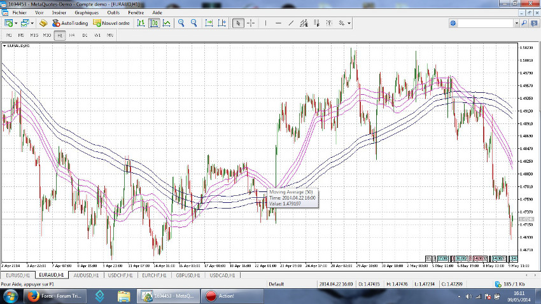This screenshot has width=541, height=304.
Task: Click in the toolbar search field
Action: [484, 24]
